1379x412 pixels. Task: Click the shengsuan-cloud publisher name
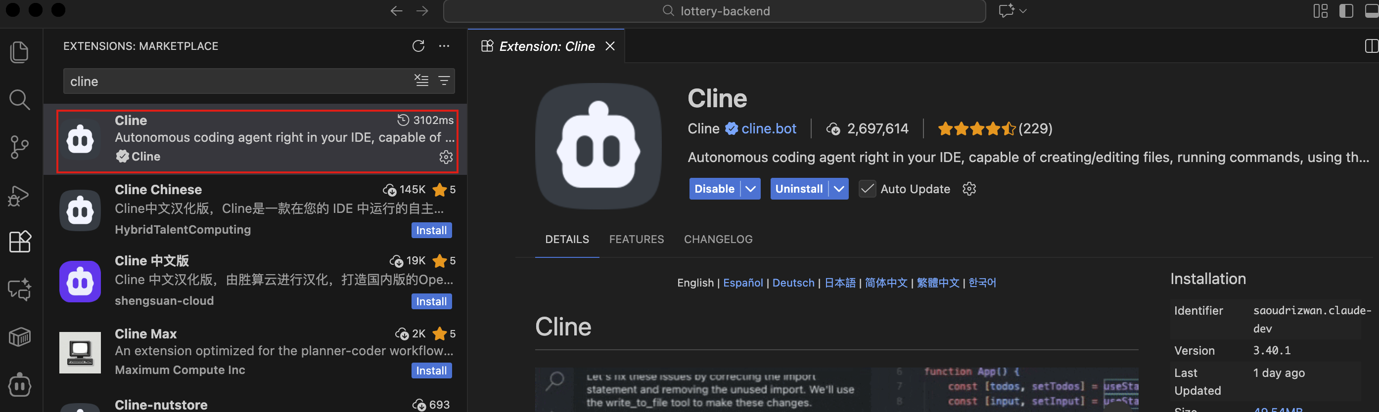coord(164,301)
